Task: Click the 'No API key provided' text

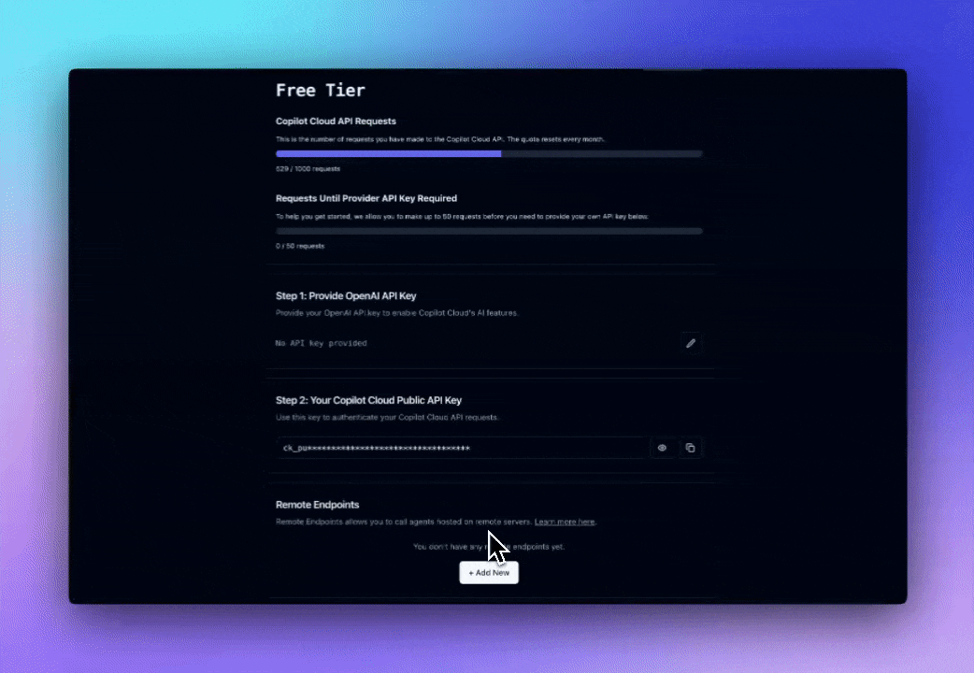Action: click(322, 343)
